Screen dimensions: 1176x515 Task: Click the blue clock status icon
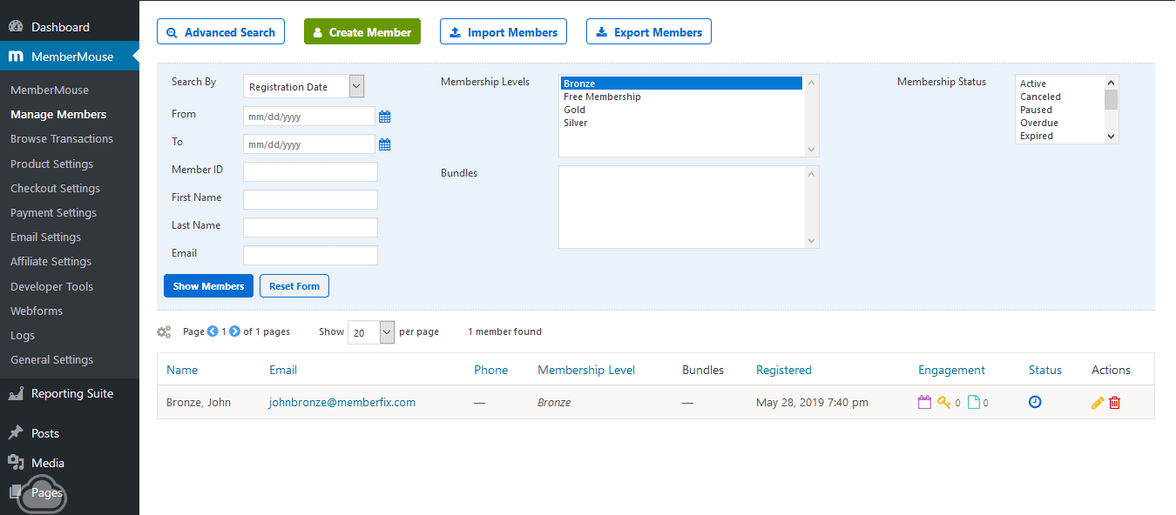click(x=1035, y=402)
